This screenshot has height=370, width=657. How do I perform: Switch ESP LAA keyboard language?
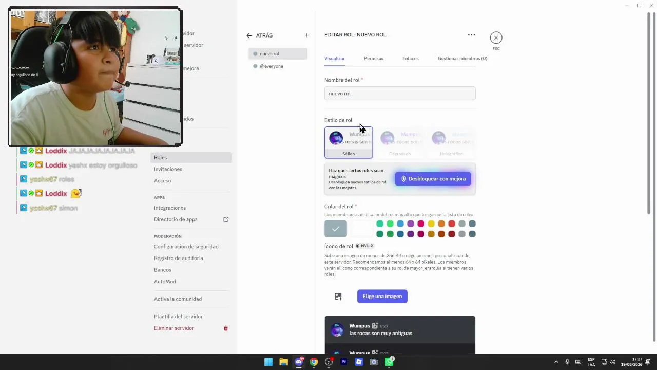coord(591,362)
